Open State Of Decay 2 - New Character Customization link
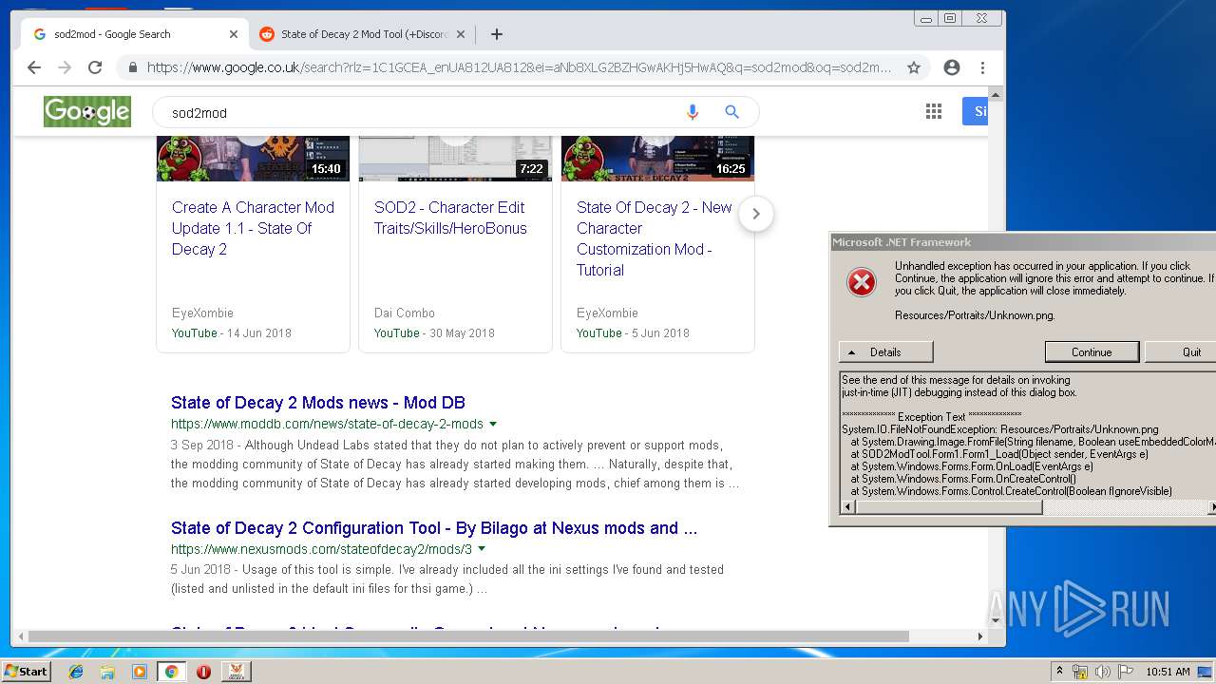The image size is (1216, 684). pos(655,238)
